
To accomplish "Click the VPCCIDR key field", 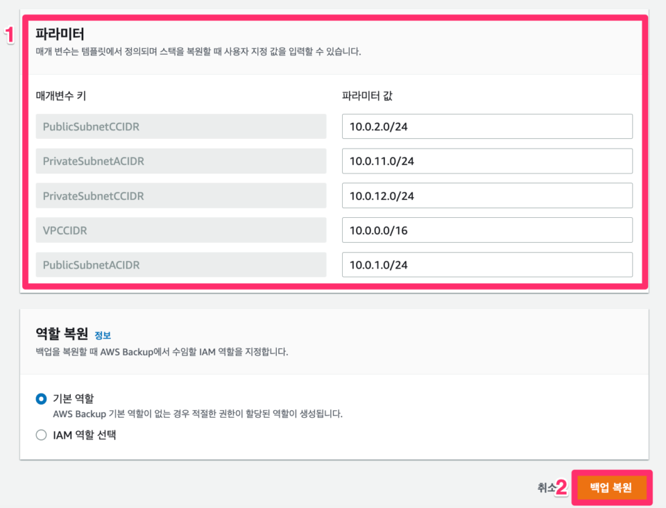I will pyautogui.click(x=181, y=230).
